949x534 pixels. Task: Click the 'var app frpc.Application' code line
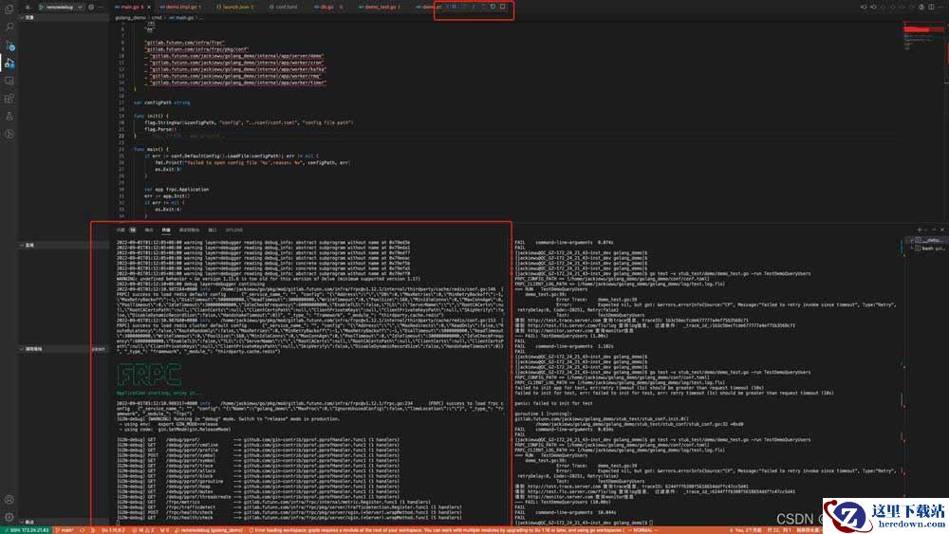(177, 190)
